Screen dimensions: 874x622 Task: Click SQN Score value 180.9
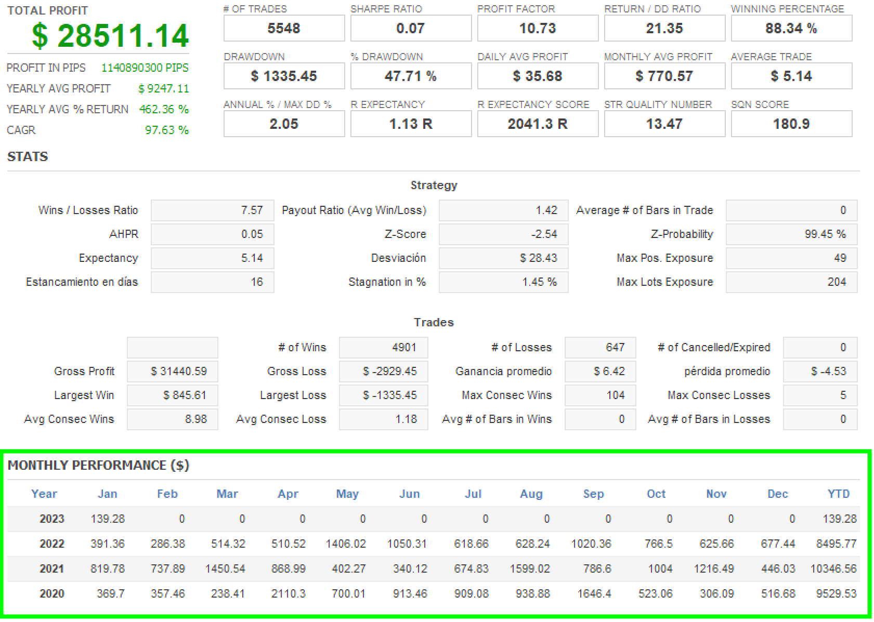point(791,124)
